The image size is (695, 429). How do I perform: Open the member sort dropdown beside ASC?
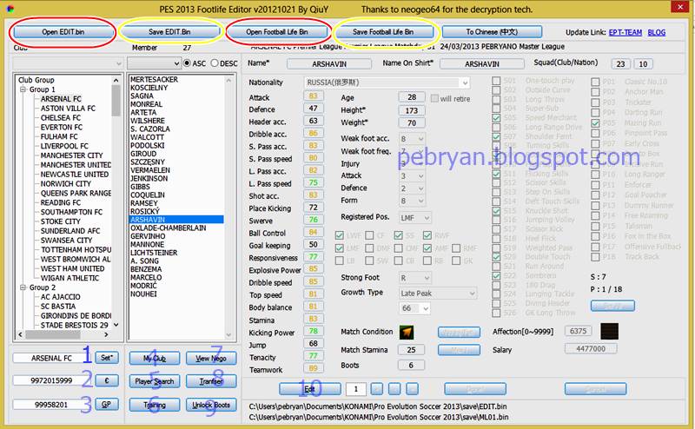[x=154, y=63]
